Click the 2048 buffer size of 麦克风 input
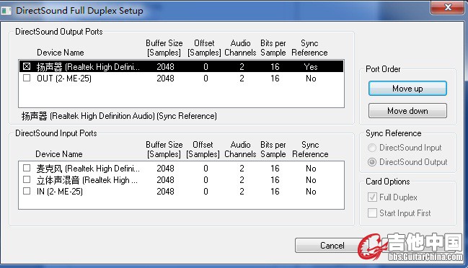 click(x=165, y=169)
